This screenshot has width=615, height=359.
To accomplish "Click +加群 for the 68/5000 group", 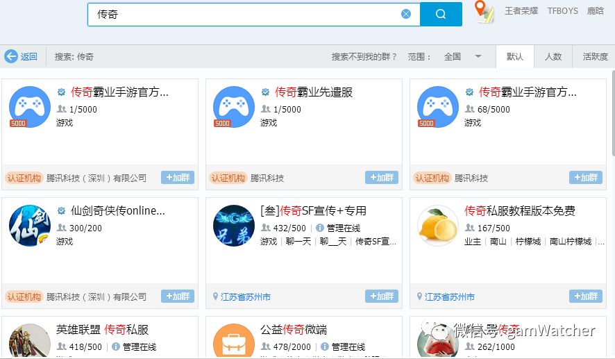I will 586,177.
